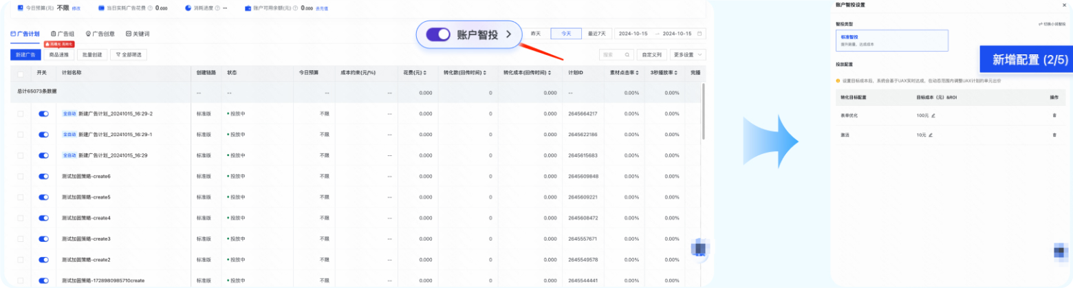Screen dimensions: 1073x288
Task: Click the start date 2024-10-15 field
Action: point(633,33)
